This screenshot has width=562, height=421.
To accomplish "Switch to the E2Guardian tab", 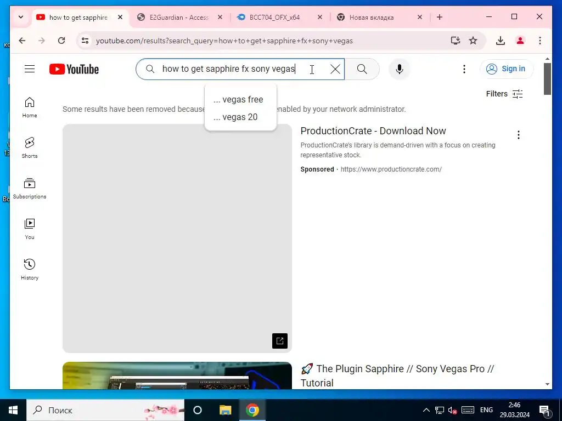I will [x=179, y=17].
